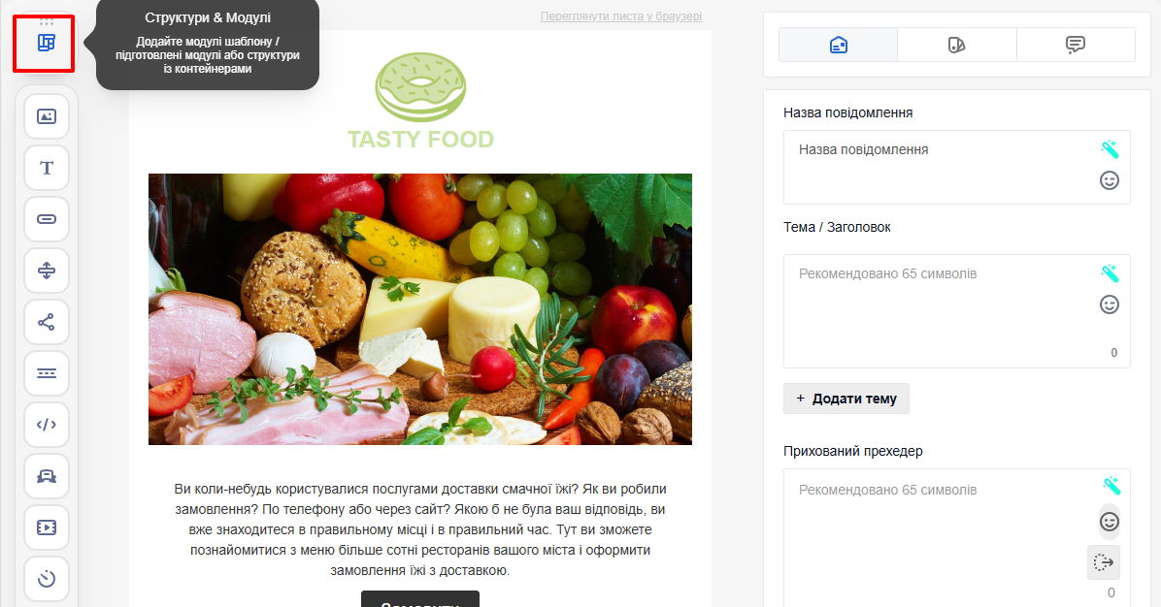This screenshot has height=607, width=1161.
Task: Click the 'Додати тему' button
Action: (x=846, y=399)
